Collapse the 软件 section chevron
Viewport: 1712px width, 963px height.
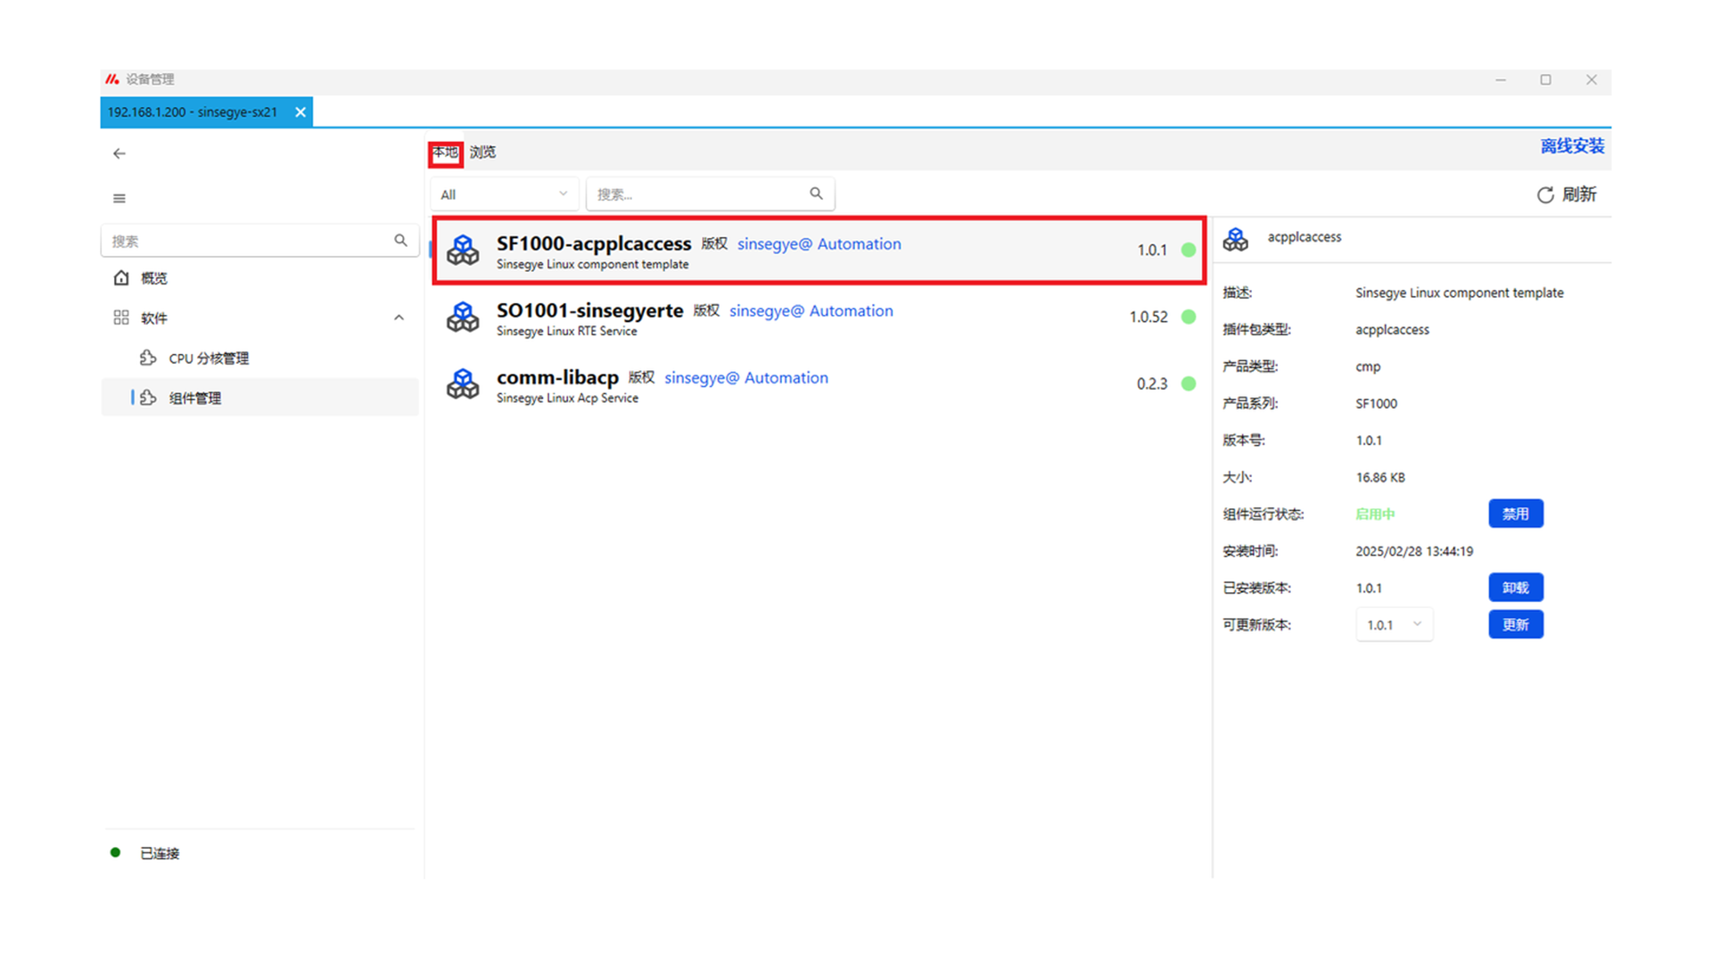pos(399,317)
